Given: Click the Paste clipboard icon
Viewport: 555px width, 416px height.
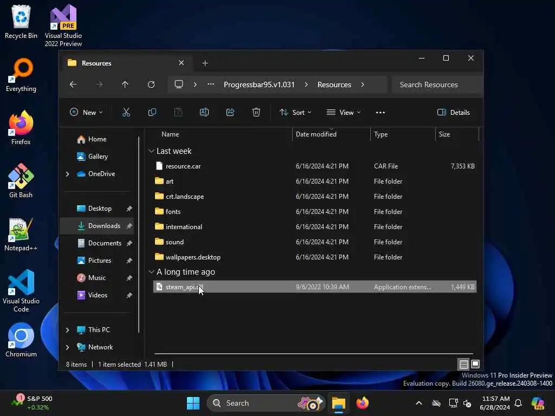Looking at the screenshot, I should point(178,113).
